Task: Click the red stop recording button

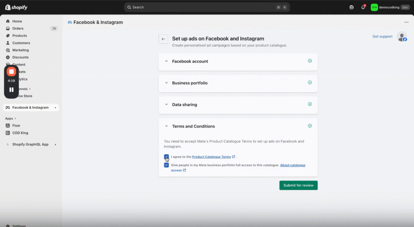Action: 11,71
